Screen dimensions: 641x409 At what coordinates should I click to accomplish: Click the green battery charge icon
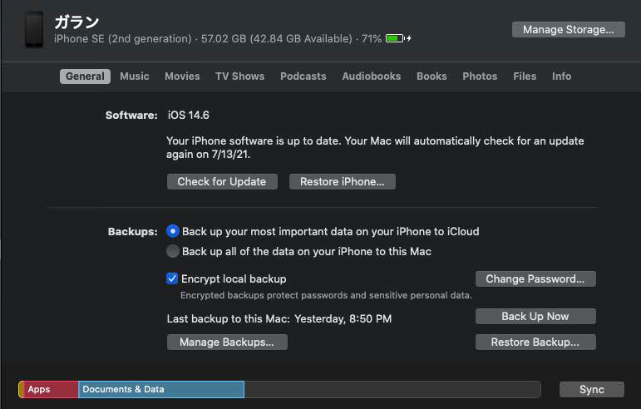(x=395, y=38)
